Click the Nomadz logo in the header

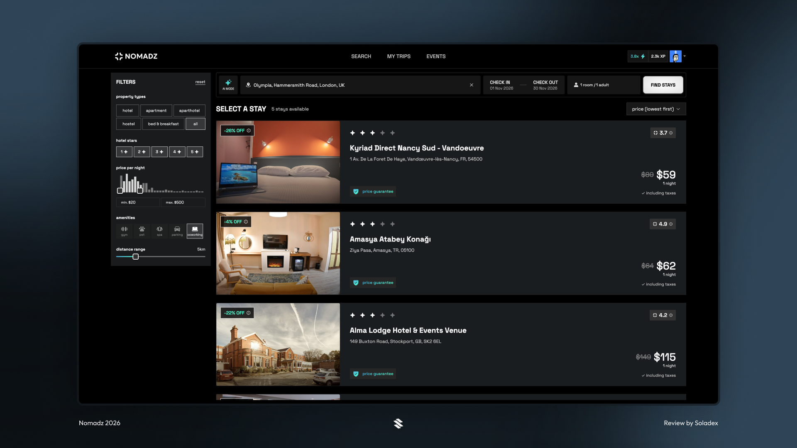[x=136, y=56]
